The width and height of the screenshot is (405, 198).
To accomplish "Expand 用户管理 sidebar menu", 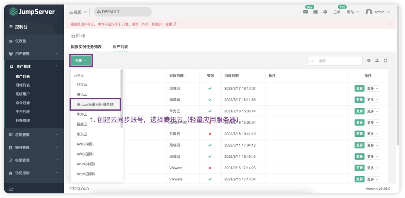I will click(34, 54).
